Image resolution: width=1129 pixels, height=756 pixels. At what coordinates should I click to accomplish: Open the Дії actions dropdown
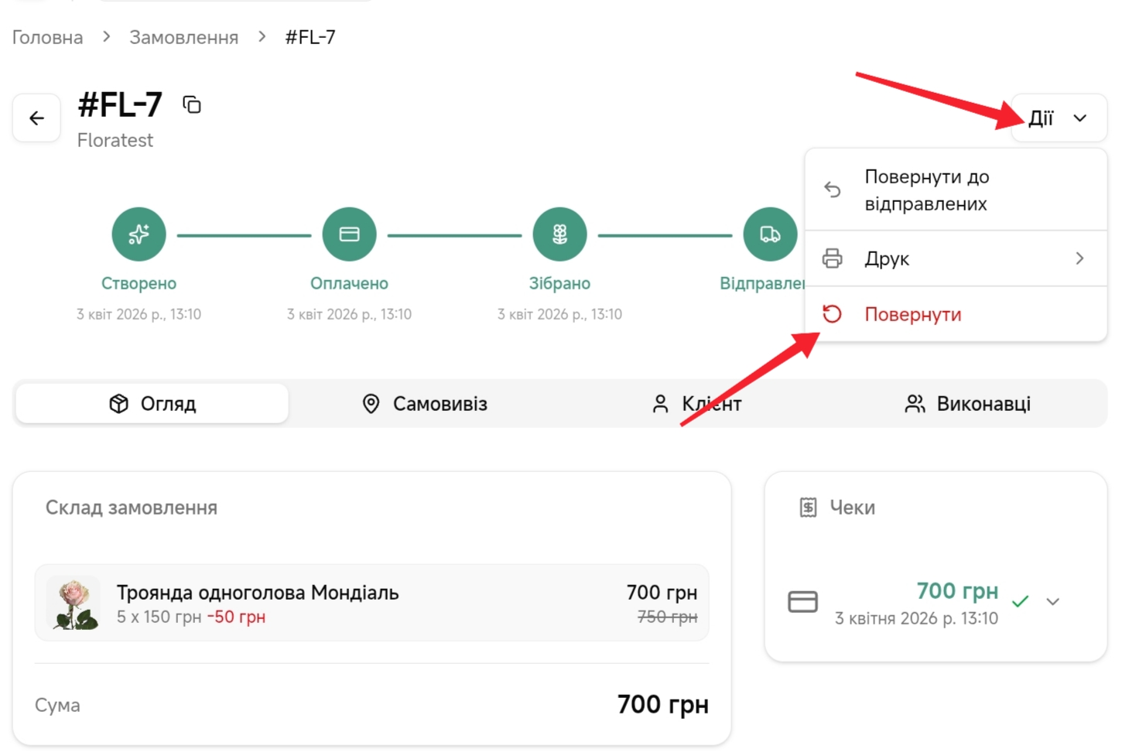(1058, 118)
